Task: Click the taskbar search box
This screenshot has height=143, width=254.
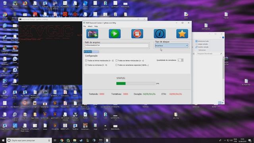Action: (x=29, y=140)
